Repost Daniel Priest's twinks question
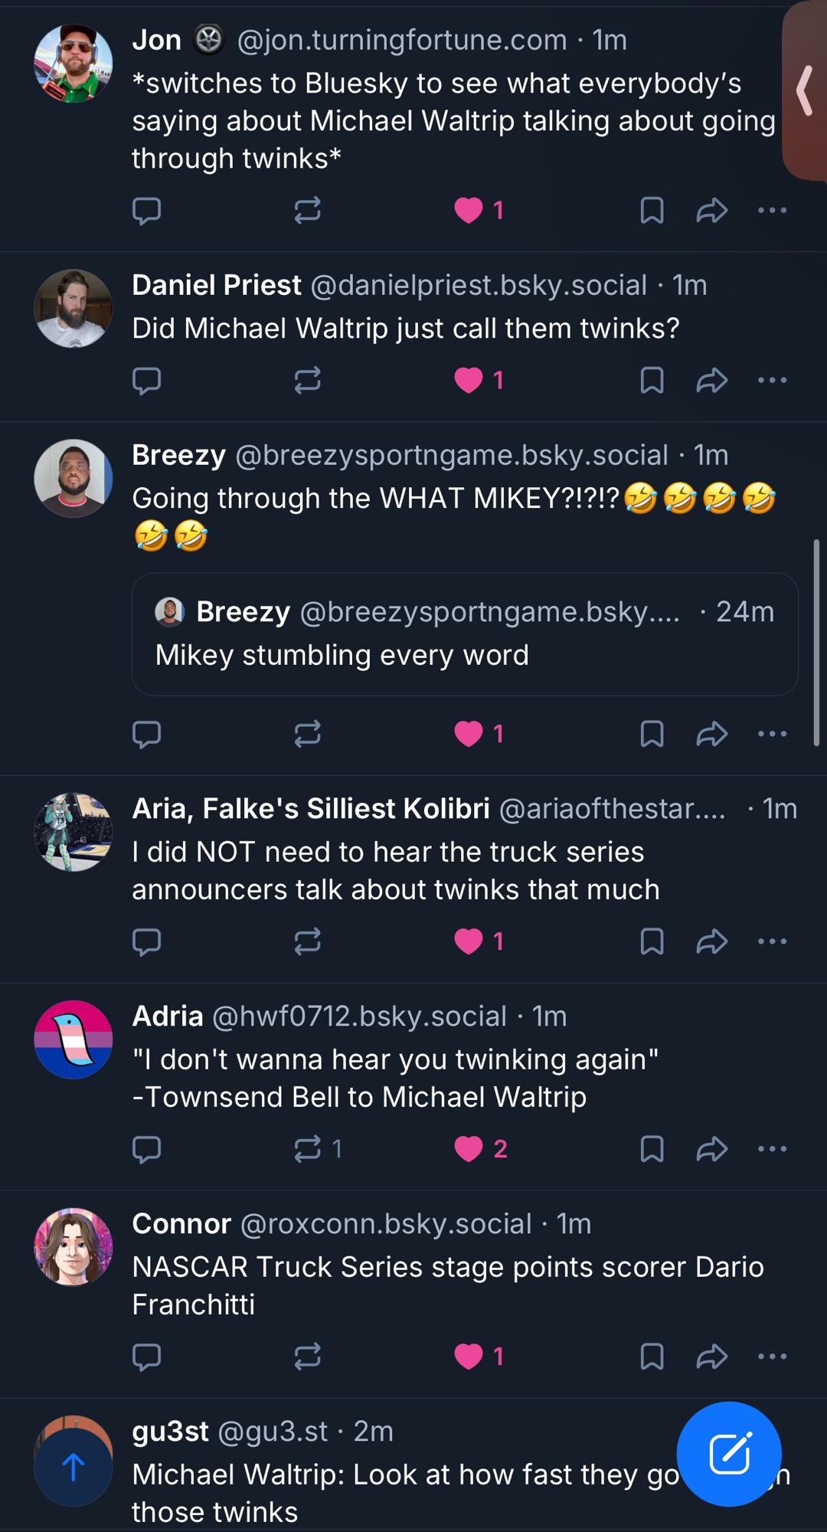Screen dimensions: 827x1532 [307, 380]
